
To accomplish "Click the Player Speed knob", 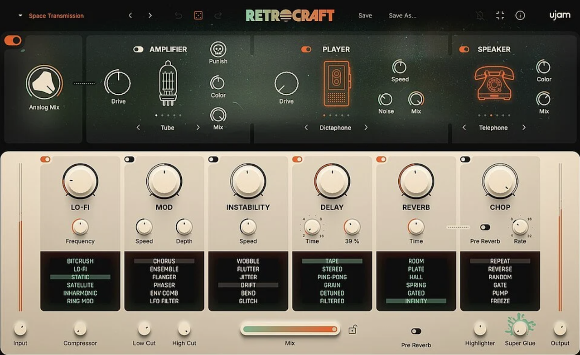I will [x=400, y=67].
